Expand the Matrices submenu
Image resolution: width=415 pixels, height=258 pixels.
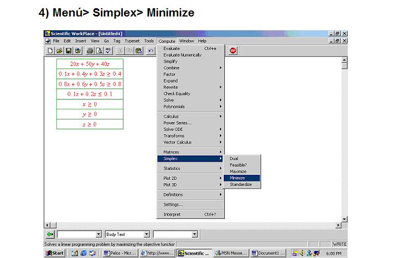[x=191, y=152]
